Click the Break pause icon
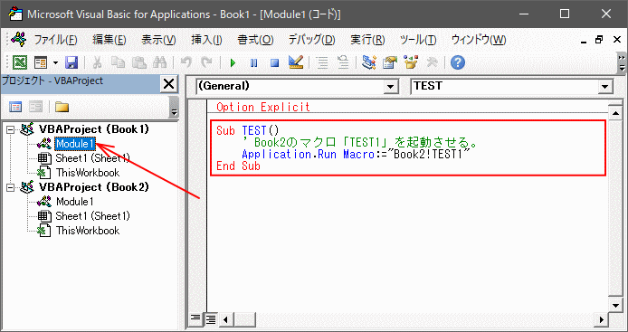 (x=253, y=63)
